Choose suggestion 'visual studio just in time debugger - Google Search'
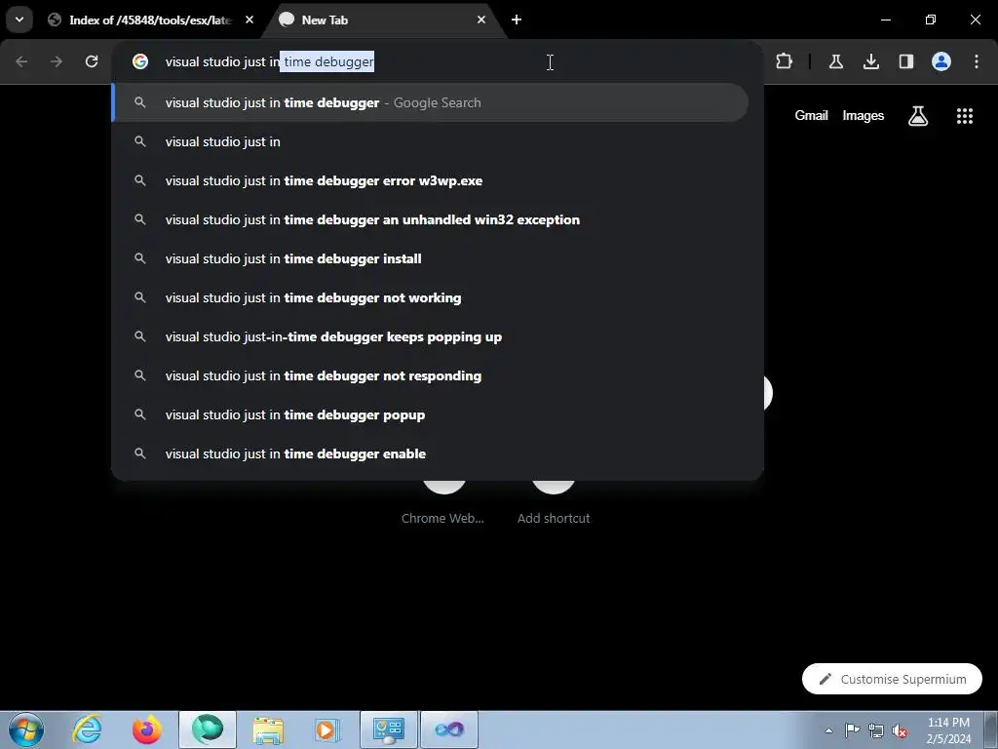Screen dimensions: 998x749 [430, 102]
